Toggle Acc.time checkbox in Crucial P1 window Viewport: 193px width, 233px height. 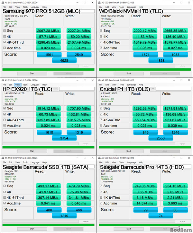[x=101, y=125]
